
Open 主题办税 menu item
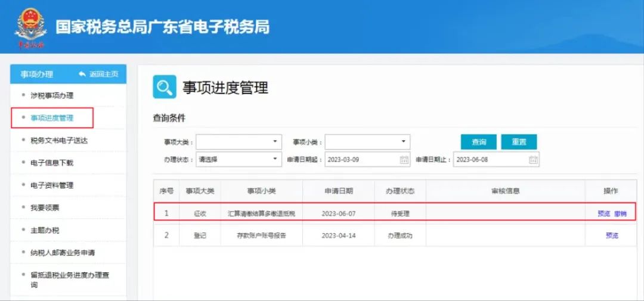pyautogui.click(x=45, y=231)
